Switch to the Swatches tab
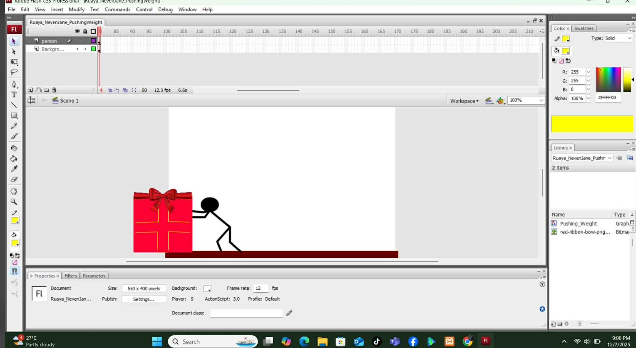Viewport: 636px width, 348px height. tap(584, 28)
